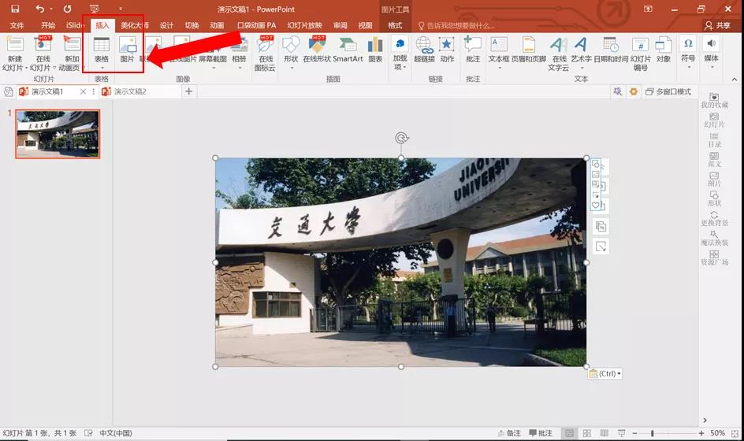This screenshot has height=441, width=744.
Task: Insert an 对象 object
Action: [664, 50]
